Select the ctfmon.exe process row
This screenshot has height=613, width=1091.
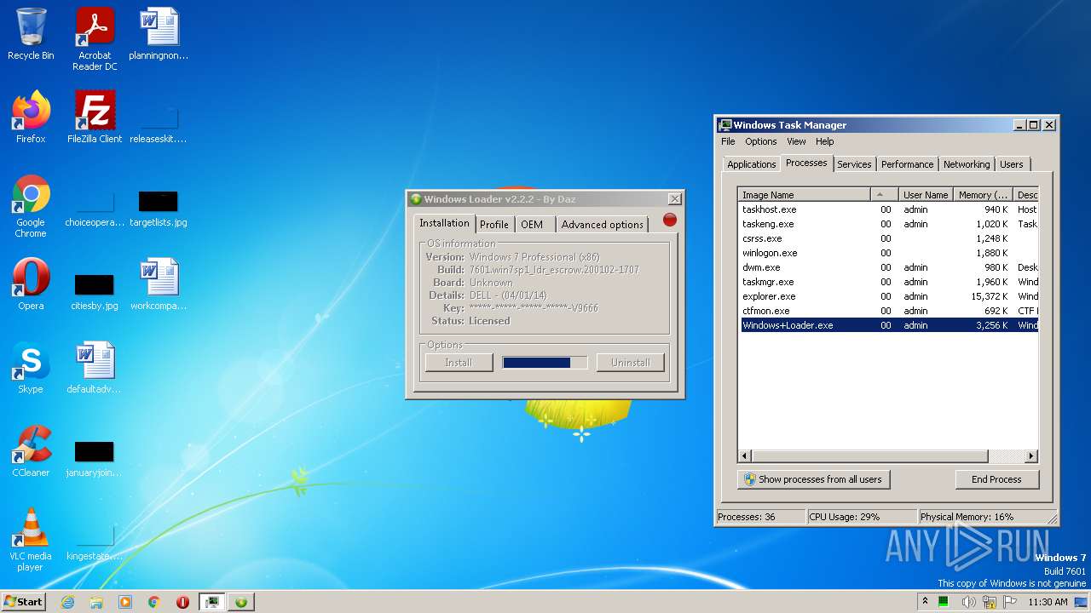coord(889,311)
